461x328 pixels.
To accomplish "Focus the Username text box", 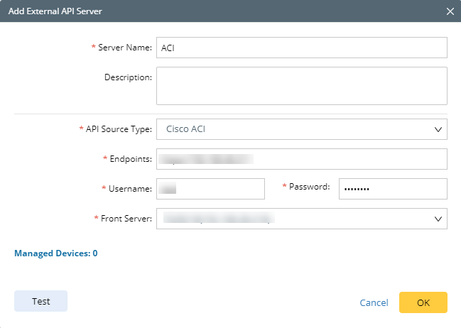I will pyautogui.click(x=210, y=189).
